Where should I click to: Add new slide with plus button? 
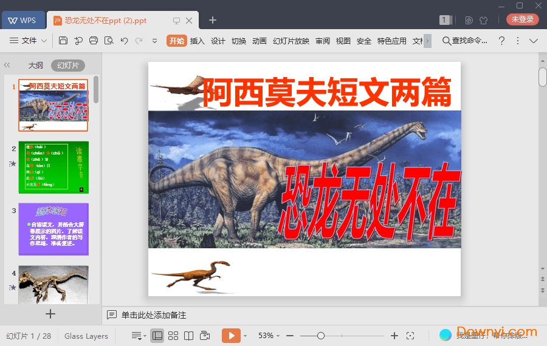coord(50,314)
